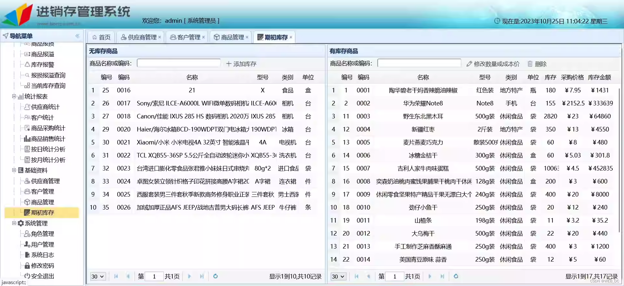Open 当前库存查询 in the navigation tree
The width and height of the screenshot is (624, 286).
click(x=48, y=86)
